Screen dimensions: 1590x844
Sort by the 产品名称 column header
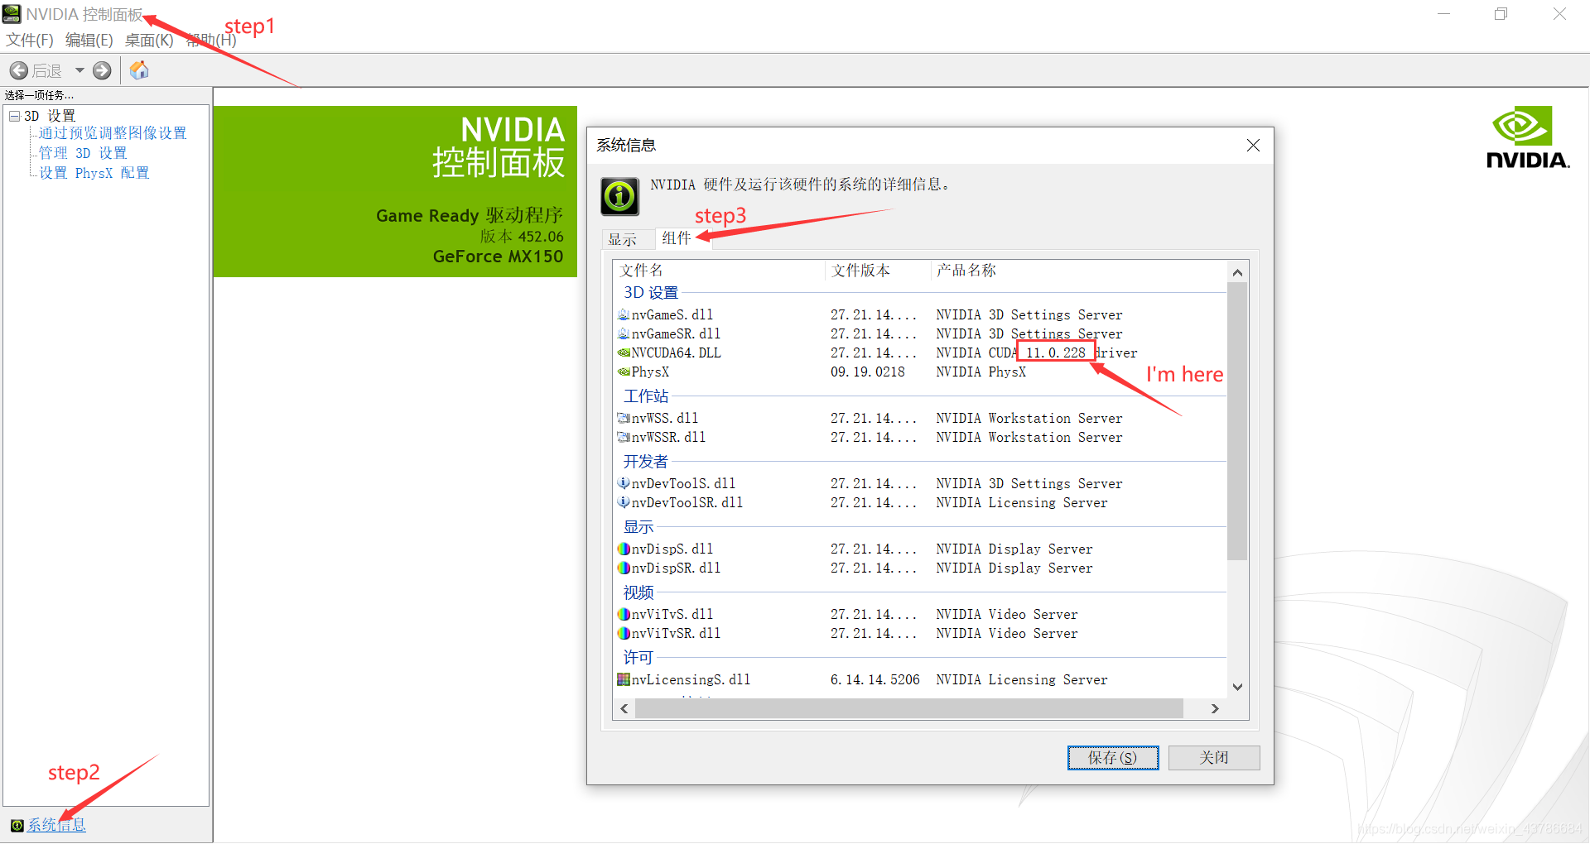tap(1078, 271)
